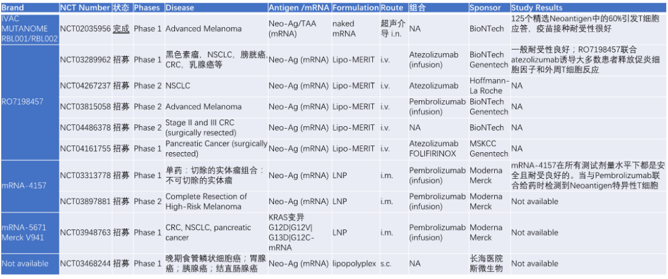Open trial NCT02035956
Viewport: 668px width, 279px height.
point(85,29)
